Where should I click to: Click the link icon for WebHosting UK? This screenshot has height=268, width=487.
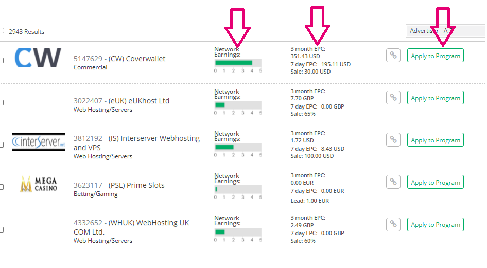[x=393, y=224]
